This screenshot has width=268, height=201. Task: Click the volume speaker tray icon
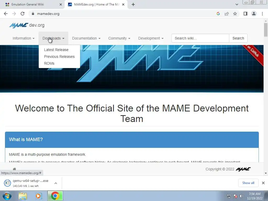[242, 196]
